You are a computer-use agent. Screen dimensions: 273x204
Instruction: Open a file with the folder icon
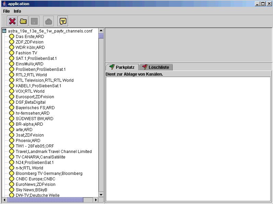tap(23, 21)
